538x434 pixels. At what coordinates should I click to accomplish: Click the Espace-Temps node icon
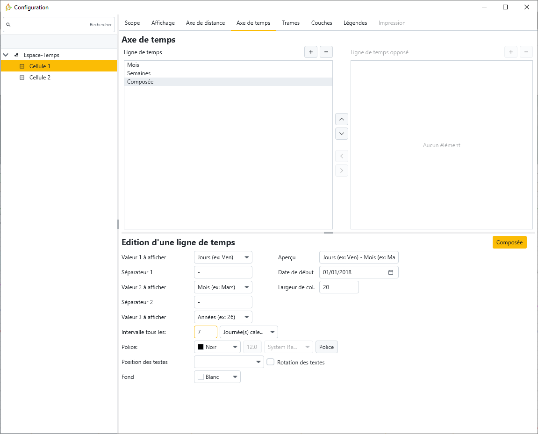[x=16, y=55]
